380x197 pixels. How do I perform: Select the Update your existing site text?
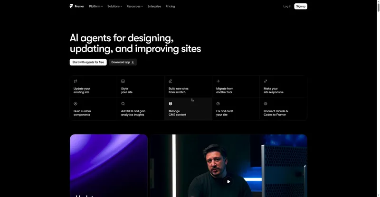tap(82, 90)
